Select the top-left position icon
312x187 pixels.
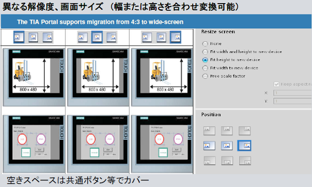[209, 131]
